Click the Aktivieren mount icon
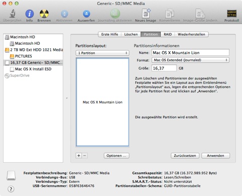The height and width of the screenshot is (196, 242). click(x=65, y=14)
